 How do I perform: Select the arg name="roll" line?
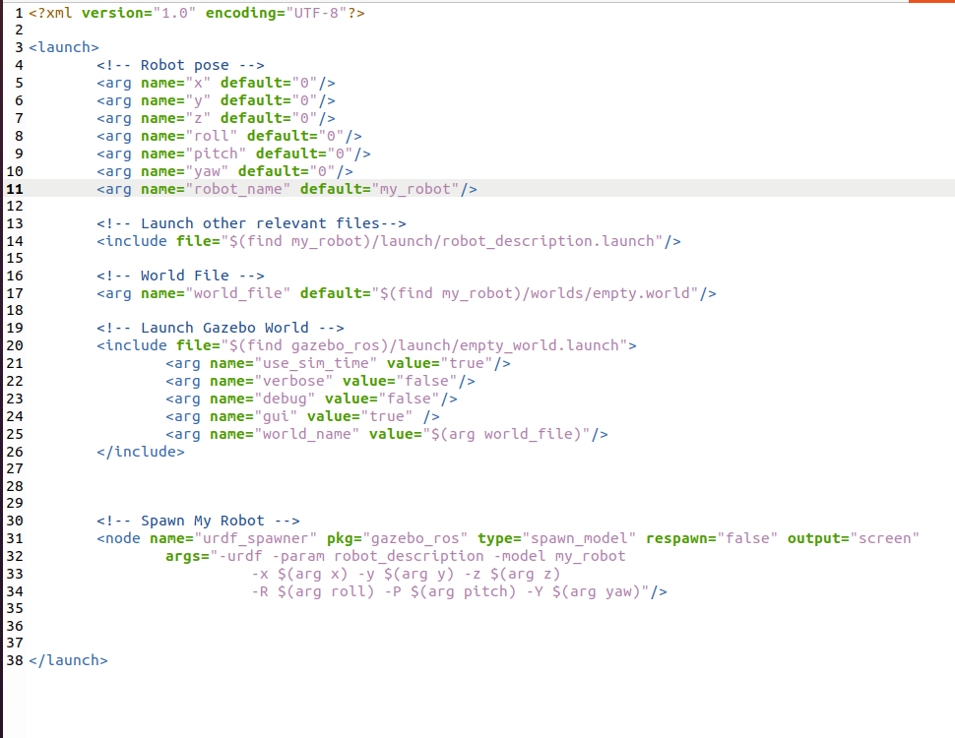pyautogui.click(x=229, y=136)
